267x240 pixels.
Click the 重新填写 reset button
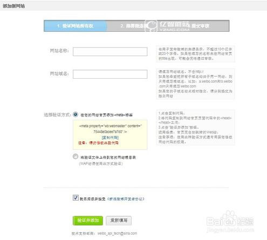point(119,221)
